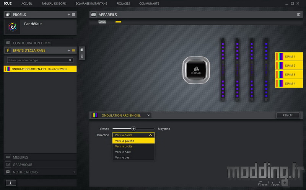Image resolution: width=306 pixels, height=190 pixels.
Task: Select the DIMM 4 zone
Action: point(289,84)
